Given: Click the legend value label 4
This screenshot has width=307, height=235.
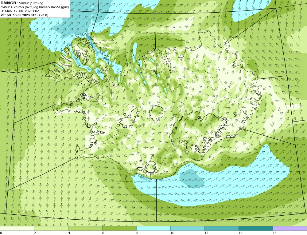Looking at the screenshot, I should pyautogui.click(x=69, y=233).
